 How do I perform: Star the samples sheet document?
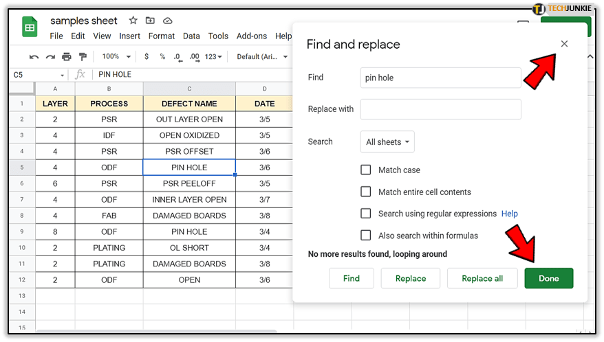(133, 21)
